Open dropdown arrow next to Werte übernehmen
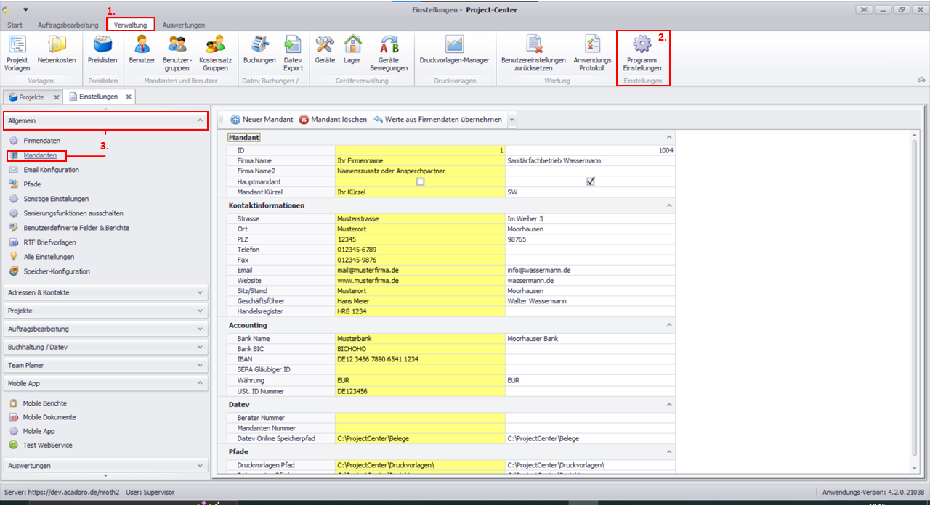 pos(512,120)
